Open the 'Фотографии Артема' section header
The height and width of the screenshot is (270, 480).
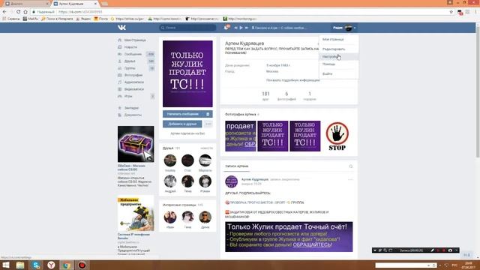click(241, 114)
